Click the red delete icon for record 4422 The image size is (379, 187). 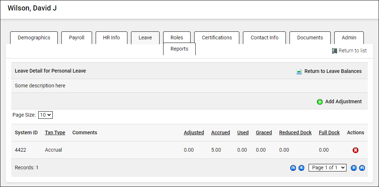(356, 150)
